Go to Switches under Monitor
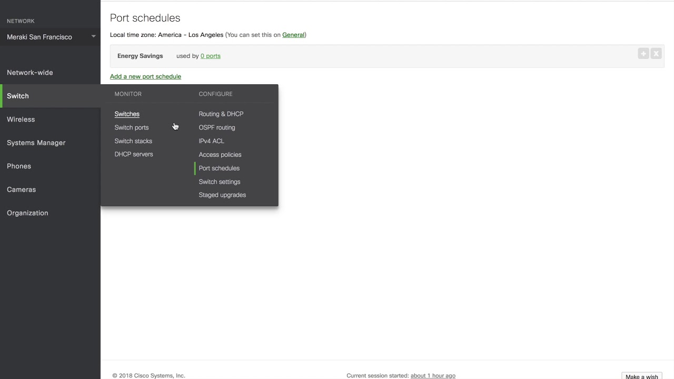 click(127, 114)
